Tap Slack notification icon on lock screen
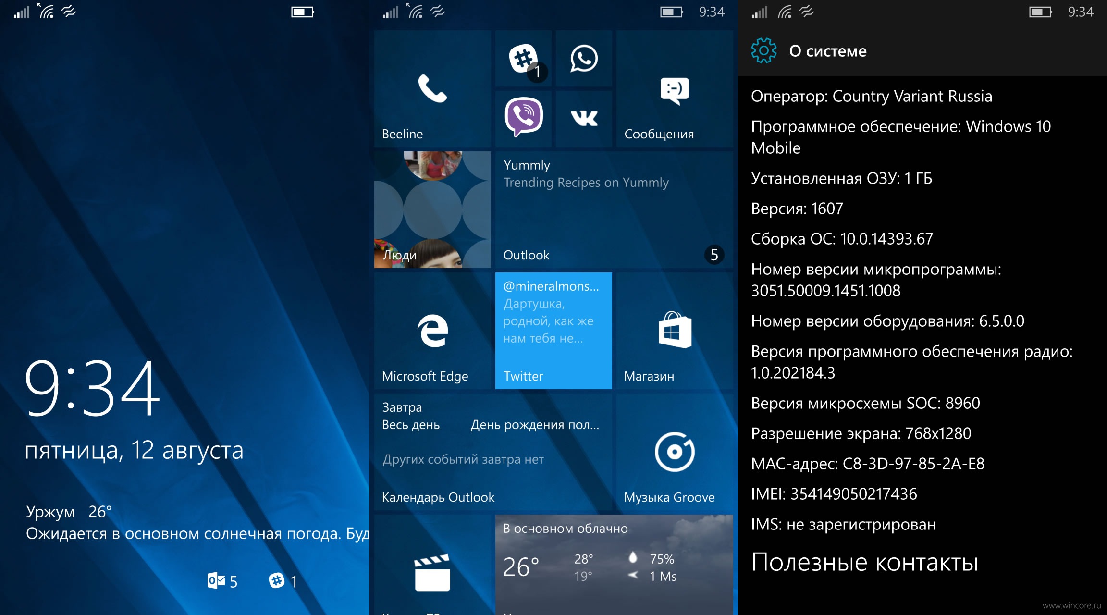 (277, 580)
